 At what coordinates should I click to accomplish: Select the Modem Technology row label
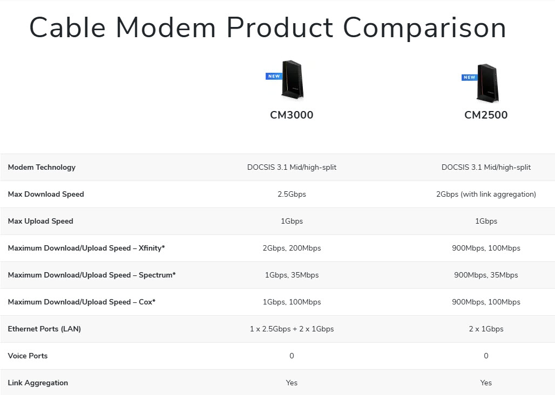[42, 167]
